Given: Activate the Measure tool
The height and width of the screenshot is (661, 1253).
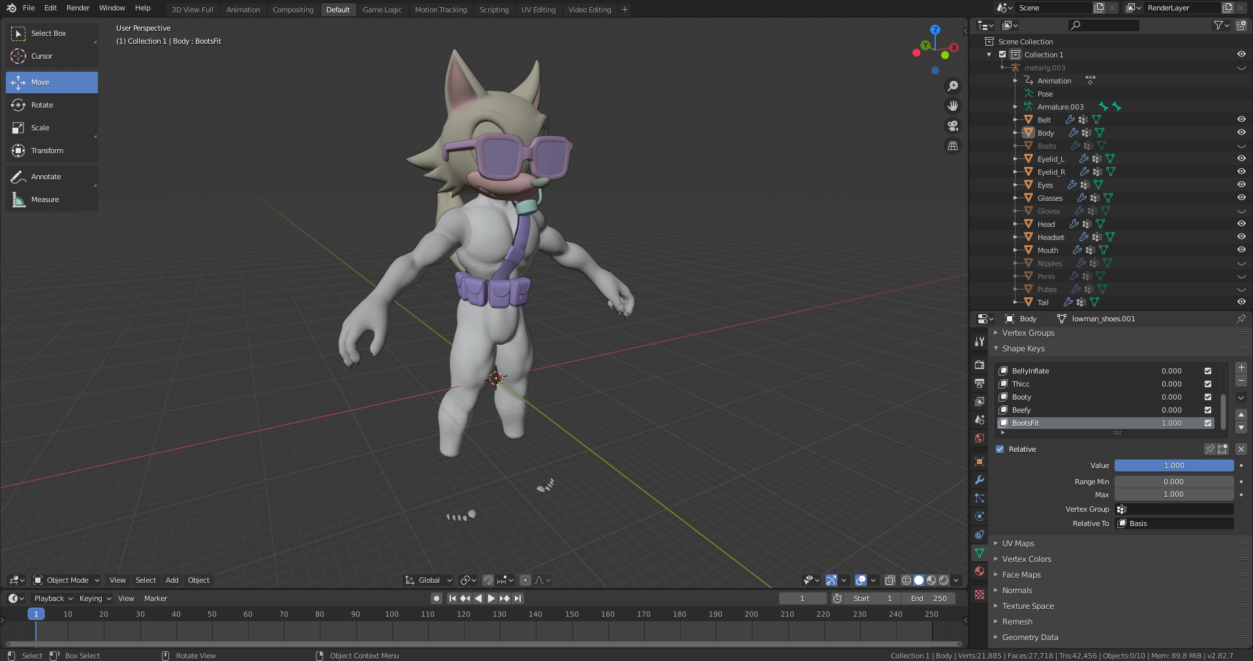Looking at the screenshot, I should click(44, 199).
